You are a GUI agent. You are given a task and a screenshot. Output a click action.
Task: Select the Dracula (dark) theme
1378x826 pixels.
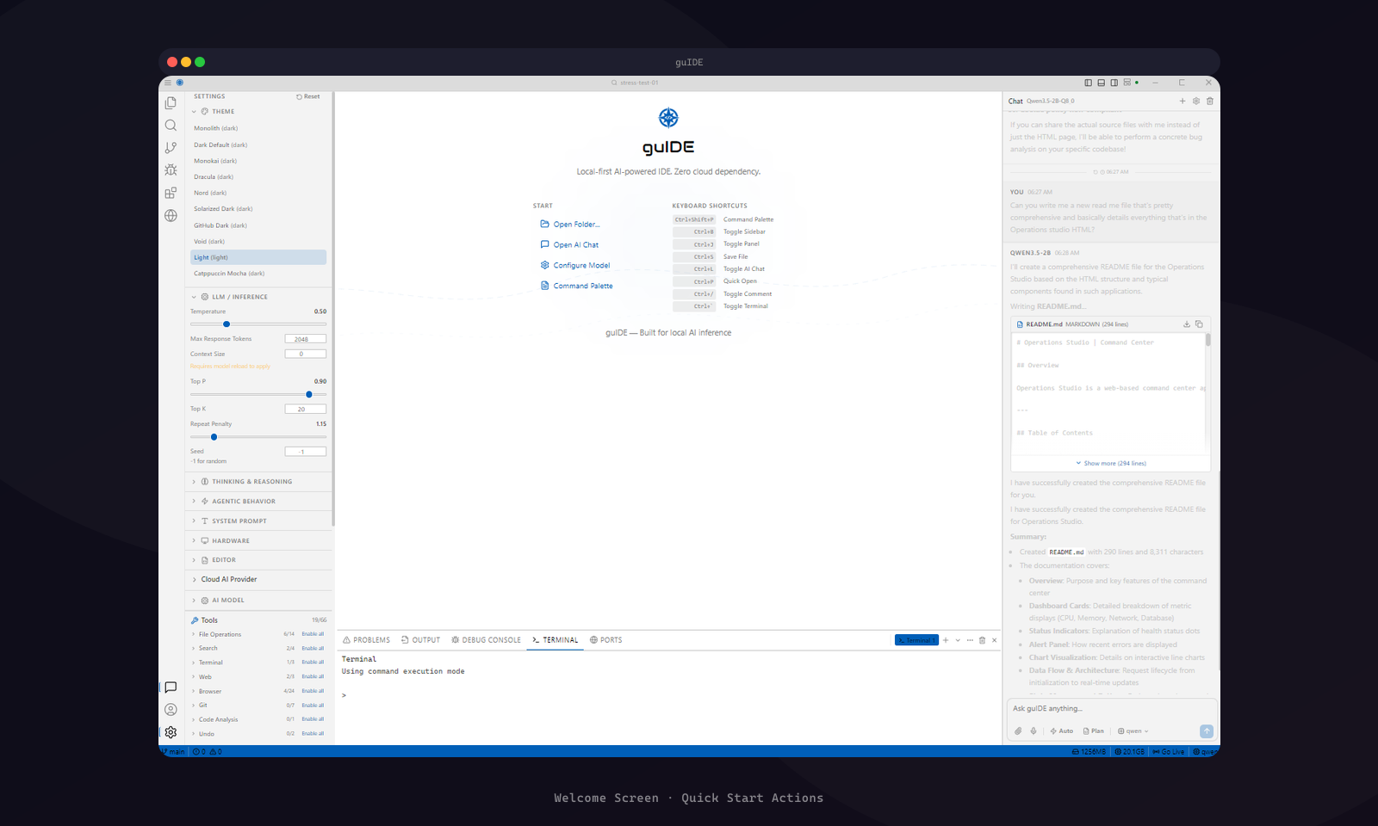[258, 176]
